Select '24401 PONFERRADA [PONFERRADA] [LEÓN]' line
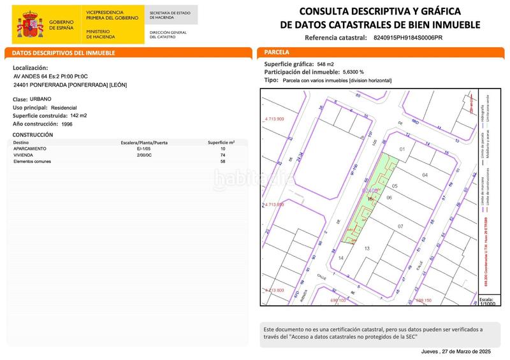Image resolution: width=510 pixels, height=360 pixels. (70, 85)
